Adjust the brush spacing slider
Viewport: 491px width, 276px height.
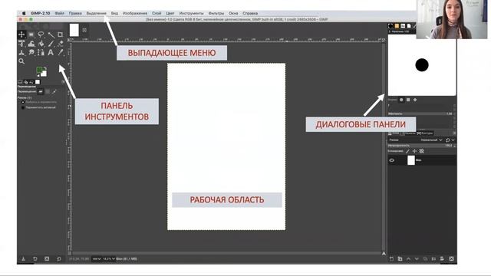420,113
